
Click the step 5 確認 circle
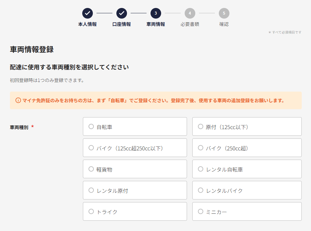pos(224,13)
